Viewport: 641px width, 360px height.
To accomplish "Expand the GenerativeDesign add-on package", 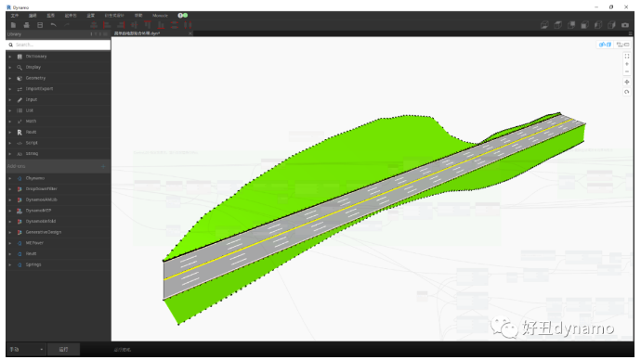I will 10,232.
